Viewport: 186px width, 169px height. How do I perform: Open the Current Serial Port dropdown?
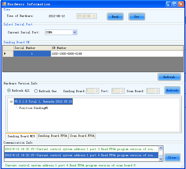(x=75, y=32)
